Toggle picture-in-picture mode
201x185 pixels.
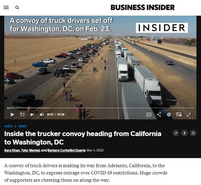coord(179,114)
